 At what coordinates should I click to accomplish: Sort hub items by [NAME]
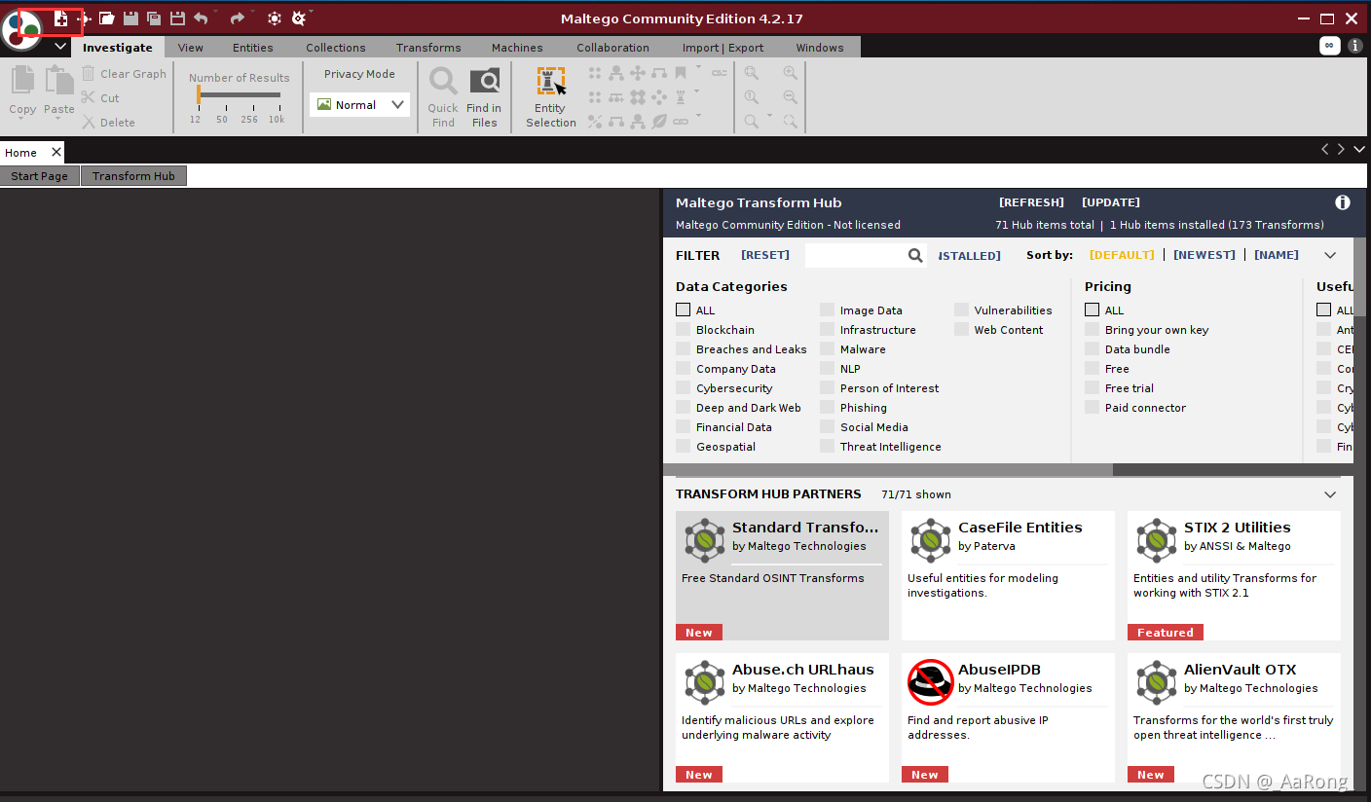tap(1277, 255)
